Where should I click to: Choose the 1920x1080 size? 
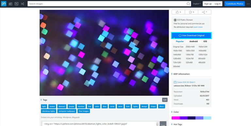pyautogui.click(x=177, y=51)
